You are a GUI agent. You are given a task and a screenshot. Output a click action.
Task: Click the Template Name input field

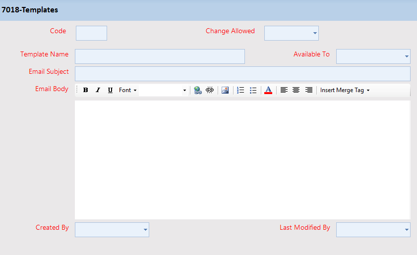click(160, 56)
